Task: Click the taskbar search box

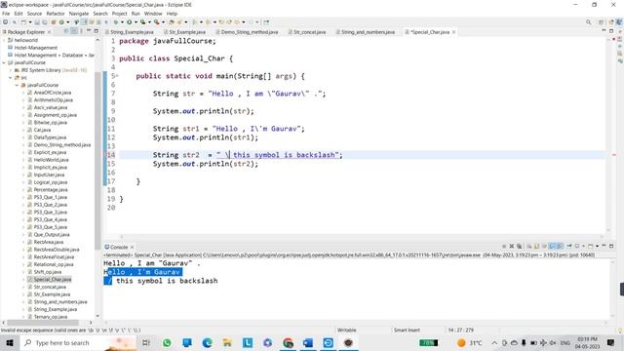Action: [78, 342]
